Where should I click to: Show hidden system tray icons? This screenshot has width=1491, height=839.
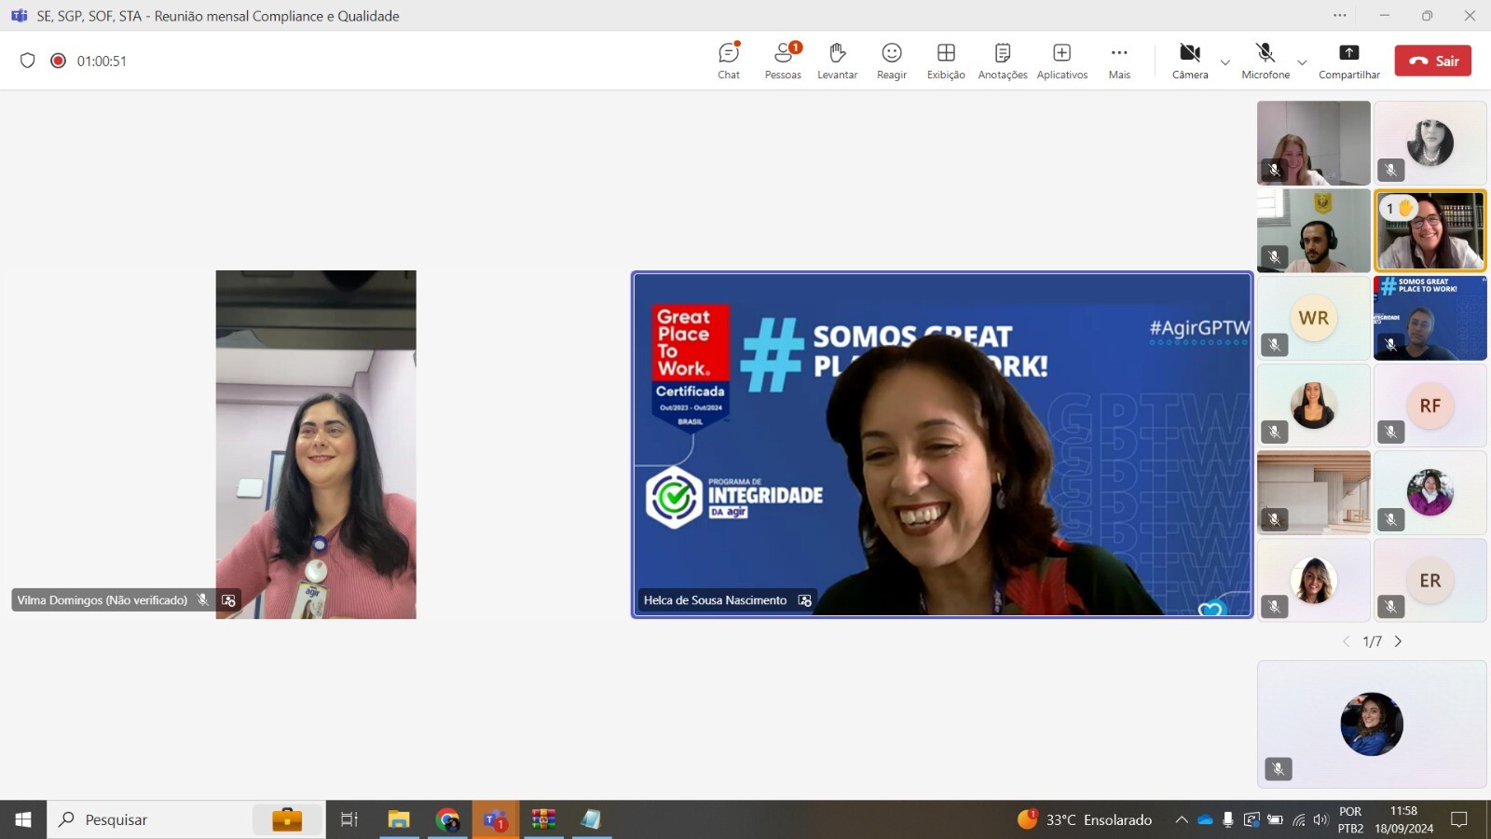point(1182,820)
